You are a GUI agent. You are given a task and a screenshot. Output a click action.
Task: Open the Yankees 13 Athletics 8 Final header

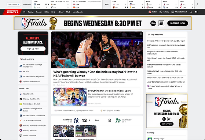point(97,120)
